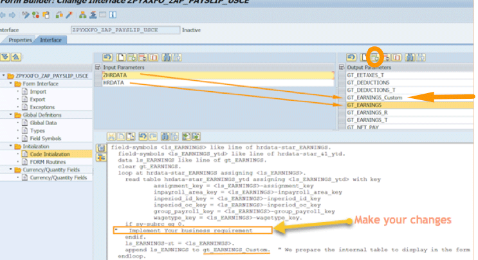Click the pretty printer icon left of code editor

pos(101,157)
